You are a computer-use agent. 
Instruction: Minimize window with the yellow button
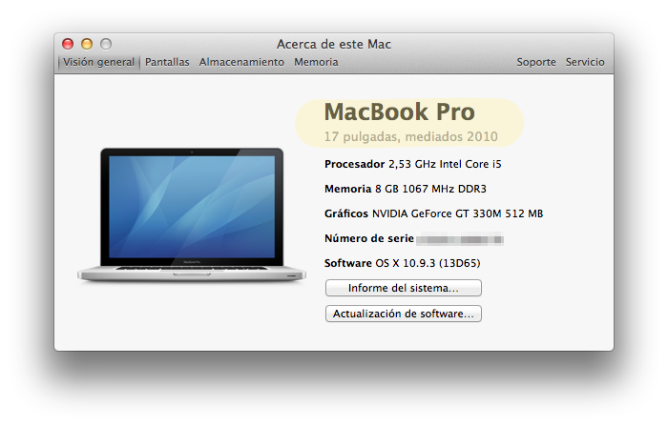(x=87, y=44)
